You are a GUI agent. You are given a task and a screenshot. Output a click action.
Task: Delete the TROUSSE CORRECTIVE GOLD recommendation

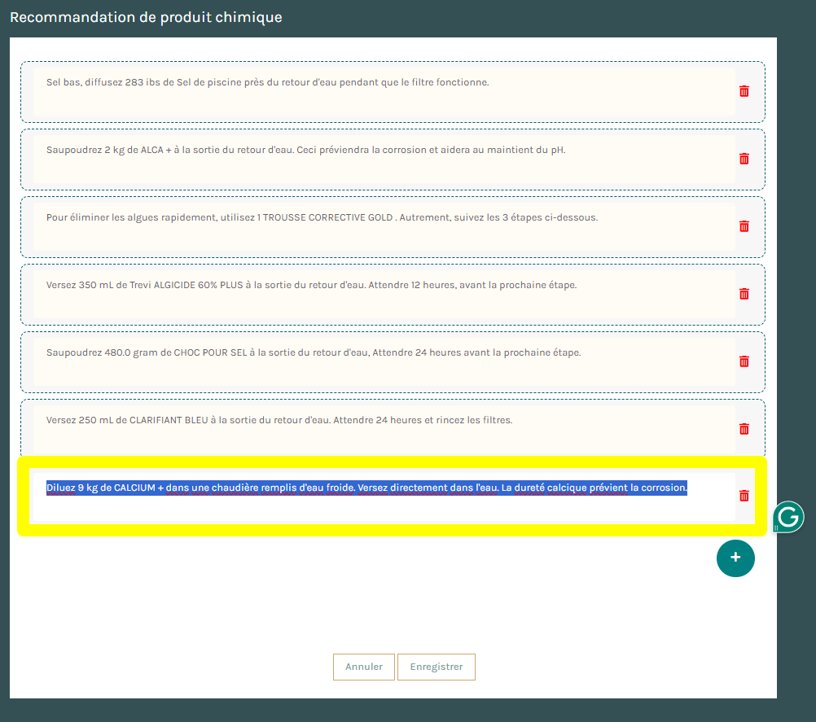[x=744, y=226]
